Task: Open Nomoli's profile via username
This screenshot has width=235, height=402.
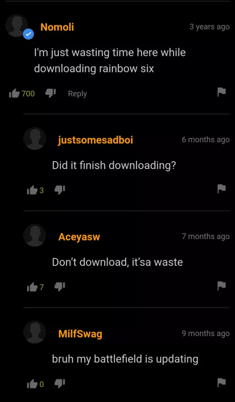Action: (x=57, y=27)
